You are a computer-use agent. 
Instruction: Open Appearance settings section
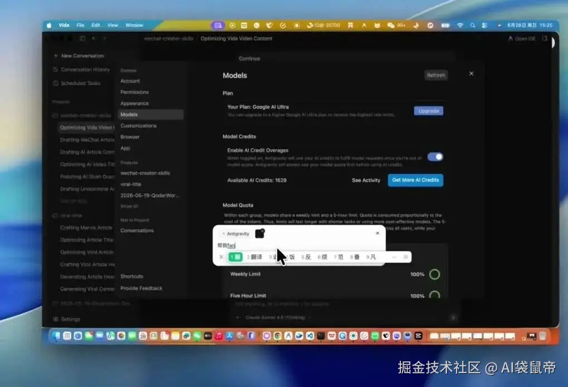tap(134, 103)
